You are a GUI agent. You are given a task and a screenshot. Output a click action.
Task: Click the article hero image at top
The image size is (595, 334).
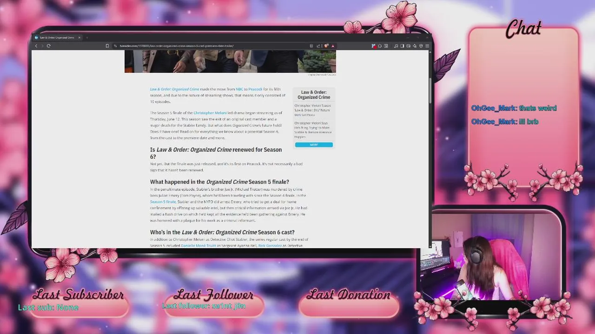(230, 61)
